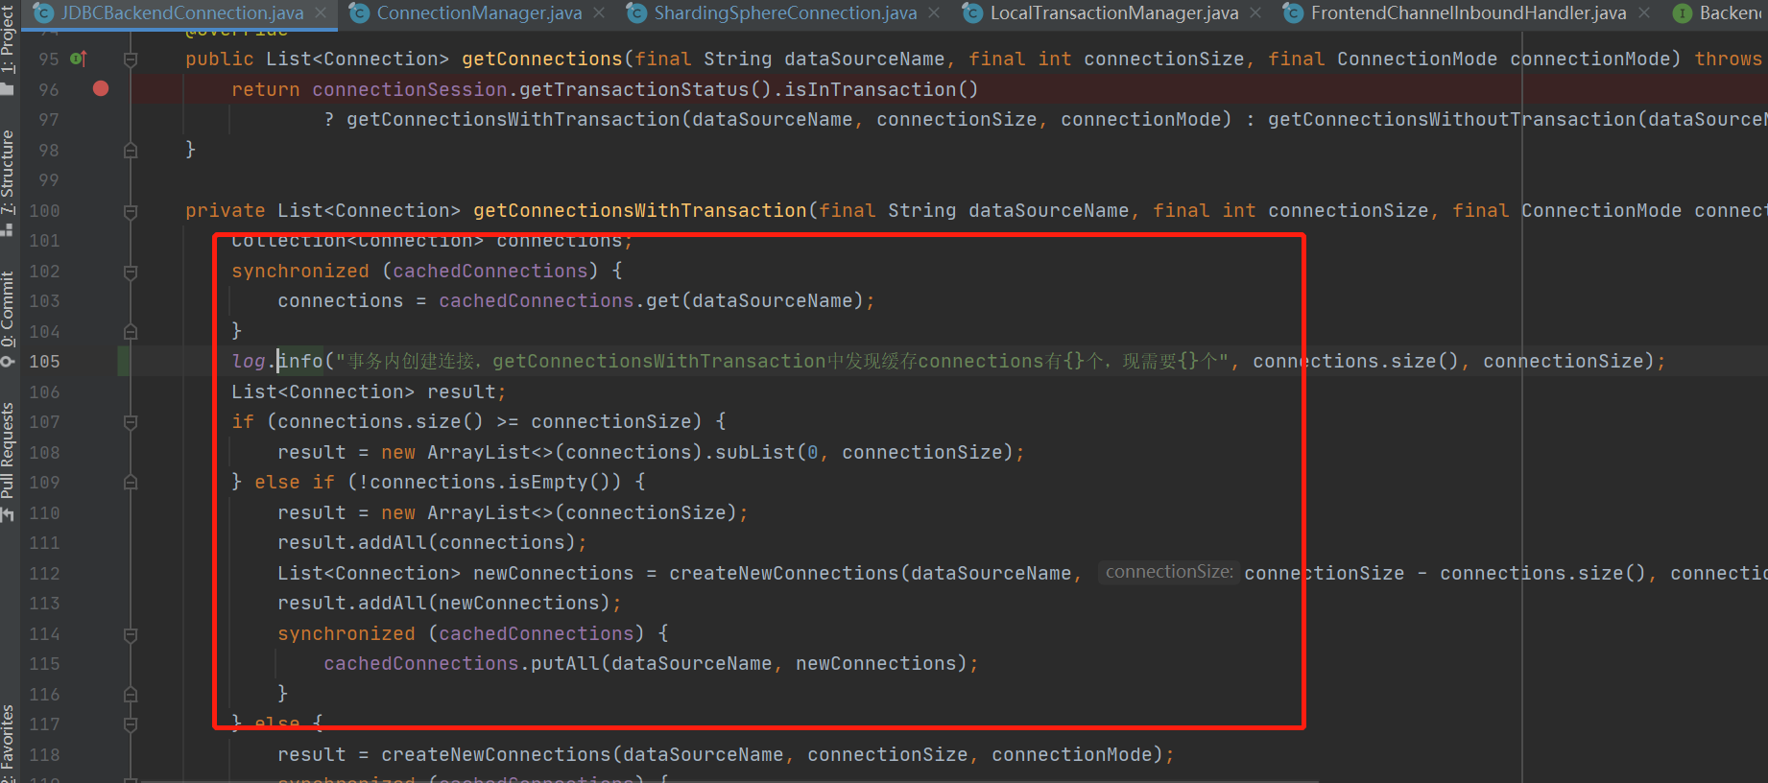Click getConnectionsWithTransaction method declaration name
Viewport: 1768px width, 783px height.
640,210
